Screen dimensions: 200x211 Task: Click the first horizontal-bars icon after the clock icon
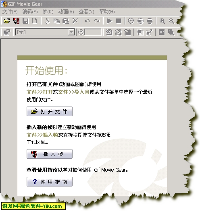click(x=140, y=21)
